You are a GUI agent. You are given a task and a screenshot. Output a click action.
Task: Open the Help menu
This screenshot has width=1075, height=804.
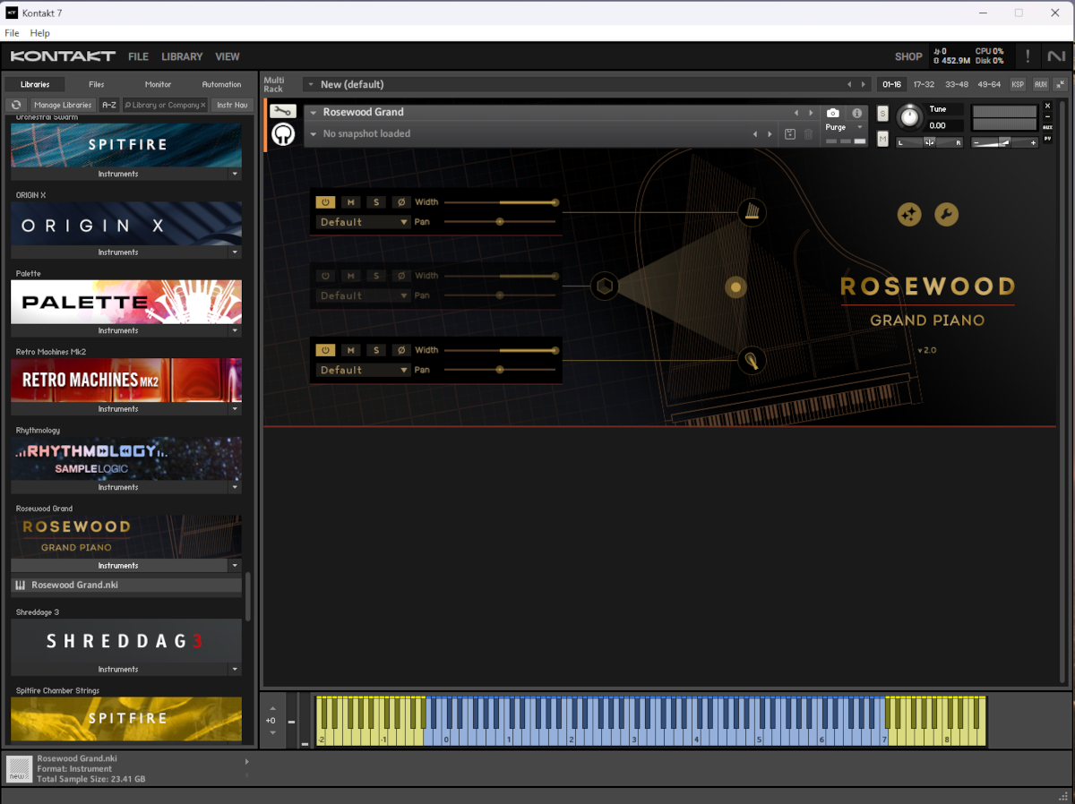(39, 33)
